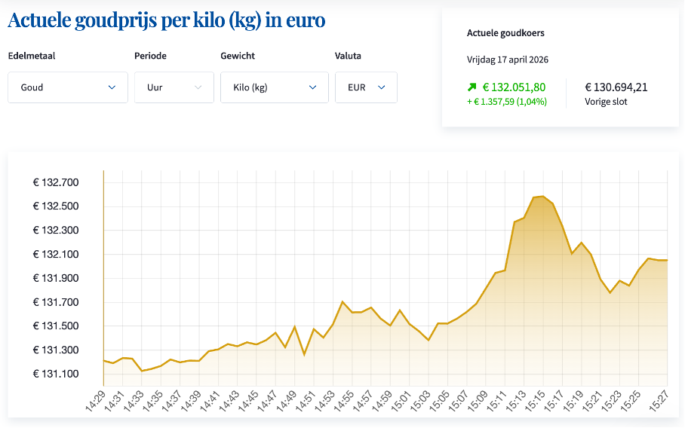685x428 pixels.
Task: Open the Valuta dropdown set to EUR
Action: coord(366,87)
